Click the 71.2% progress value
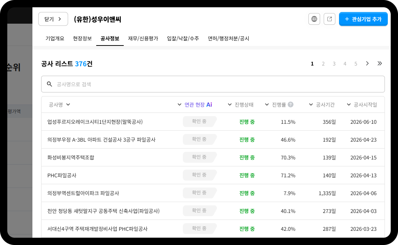The image size is (398, 245). [x=288, y=175]
